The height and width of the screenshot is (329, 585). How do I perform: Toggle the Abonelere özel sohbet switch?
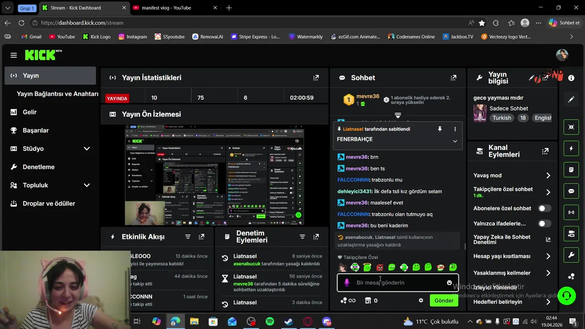point(544,208)
